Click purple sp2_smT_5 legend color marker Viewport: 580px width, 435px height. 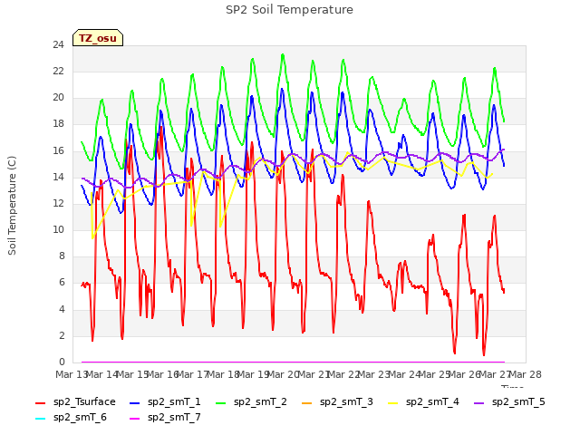479,402
